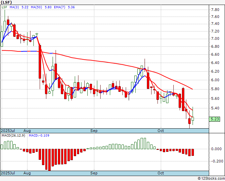Click the Sep label on price chart axis
Screen dimensions: 225x181
94,131
